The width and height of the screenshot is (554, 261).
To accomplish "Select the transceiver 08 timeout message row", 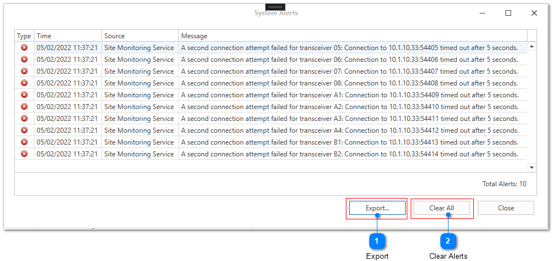I will click(x=271, y=83).
